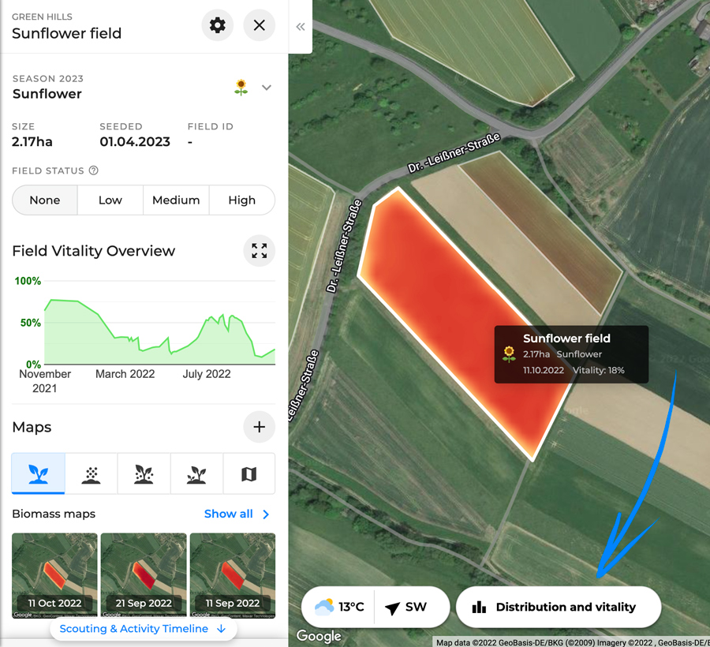
Task: Collapse the side panel with double chevron
Action: [x=301, y=27]
